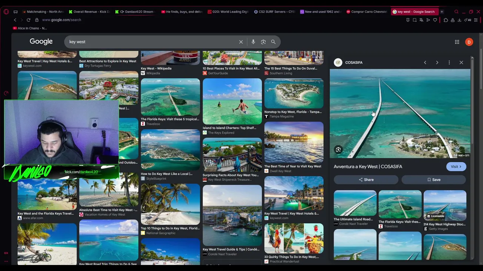Screen dimensions: 483x271
Task: Switch to G2G World Leading tab
Action: point(229,12)
